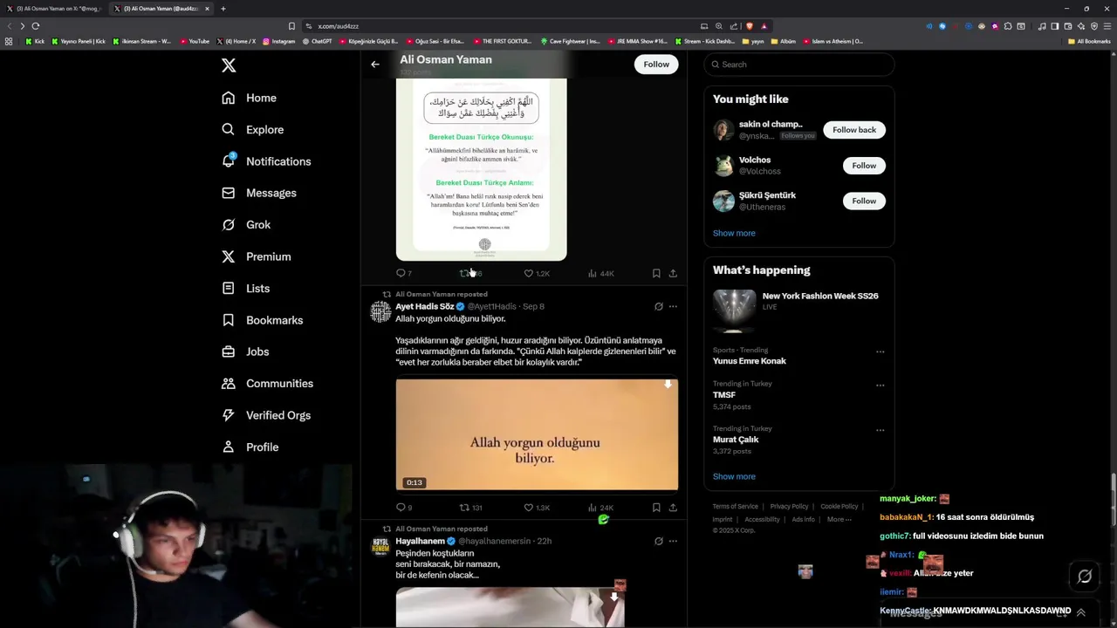
Task: Click Show more under What's happening
Action: (734, 476)
